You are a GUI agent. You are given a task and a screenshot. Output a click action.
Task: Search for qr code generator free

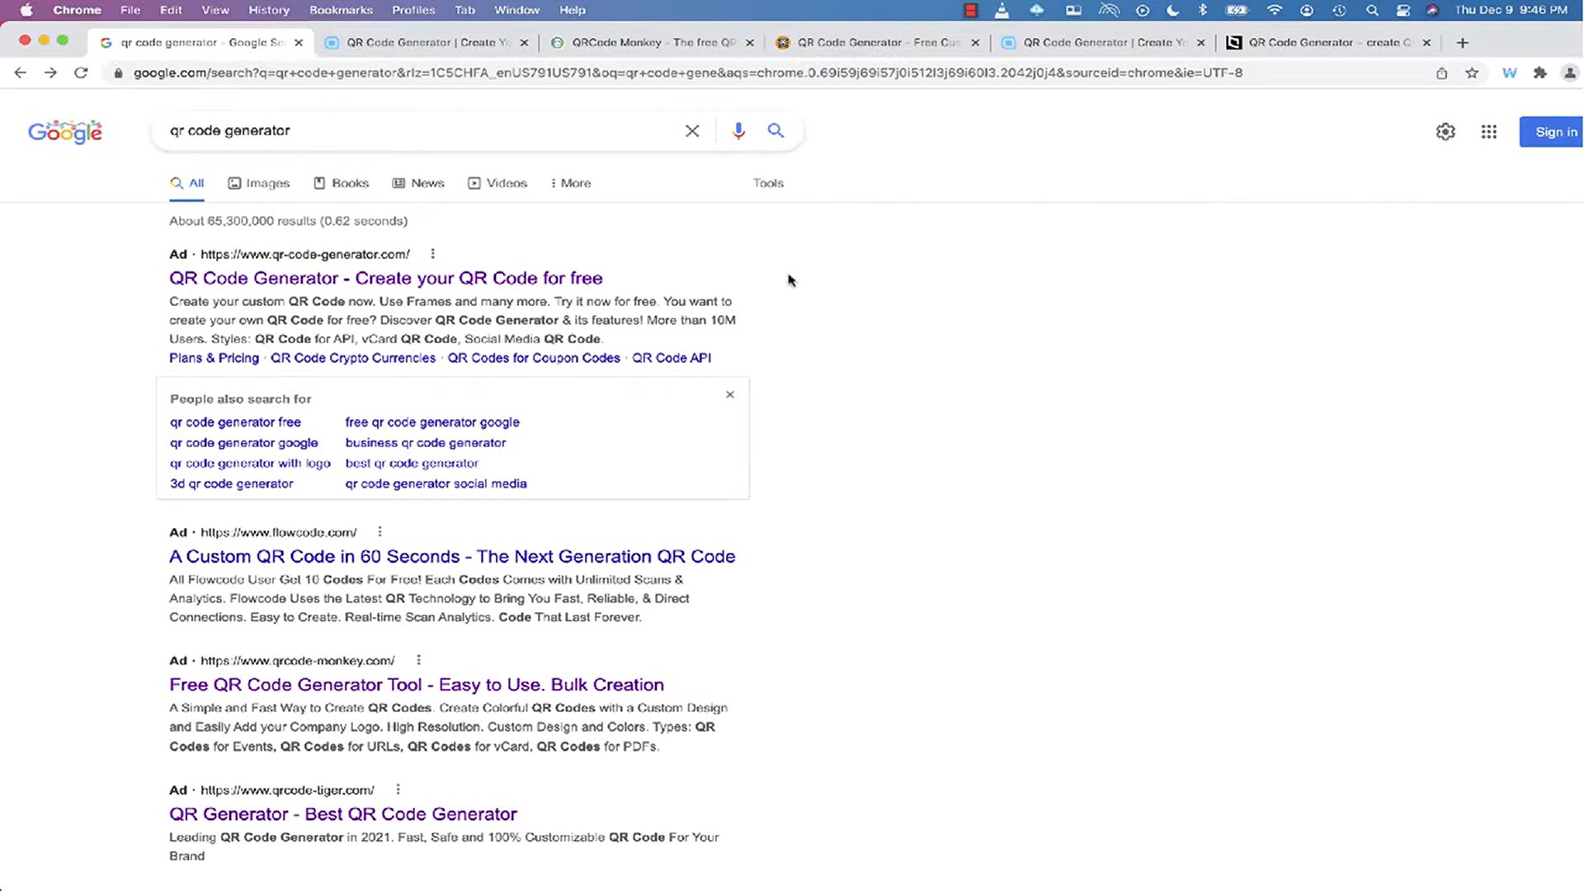235,422
